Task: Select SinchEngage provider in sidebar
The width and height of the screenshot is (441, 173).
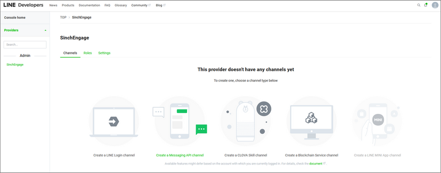Action: pos(15,65)
